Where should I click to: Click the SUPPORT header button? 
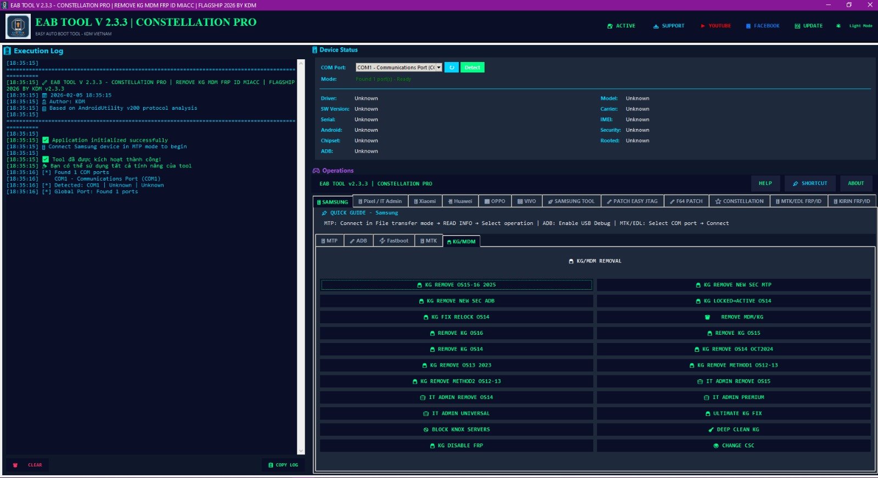click(668, 26)
